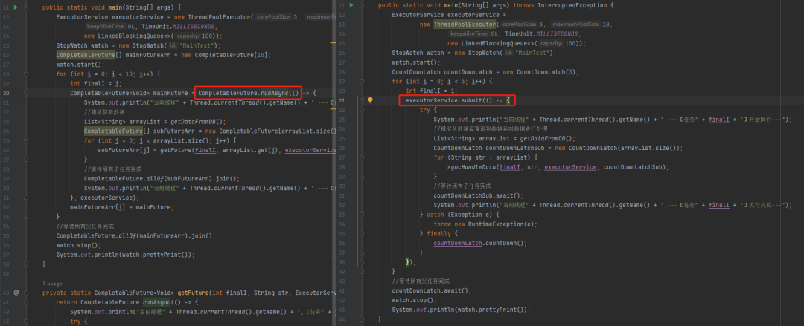Screen dimensions: 804x326
Task: Click watch.stop() on line 36 of left editor
Action: click(78, 245)
